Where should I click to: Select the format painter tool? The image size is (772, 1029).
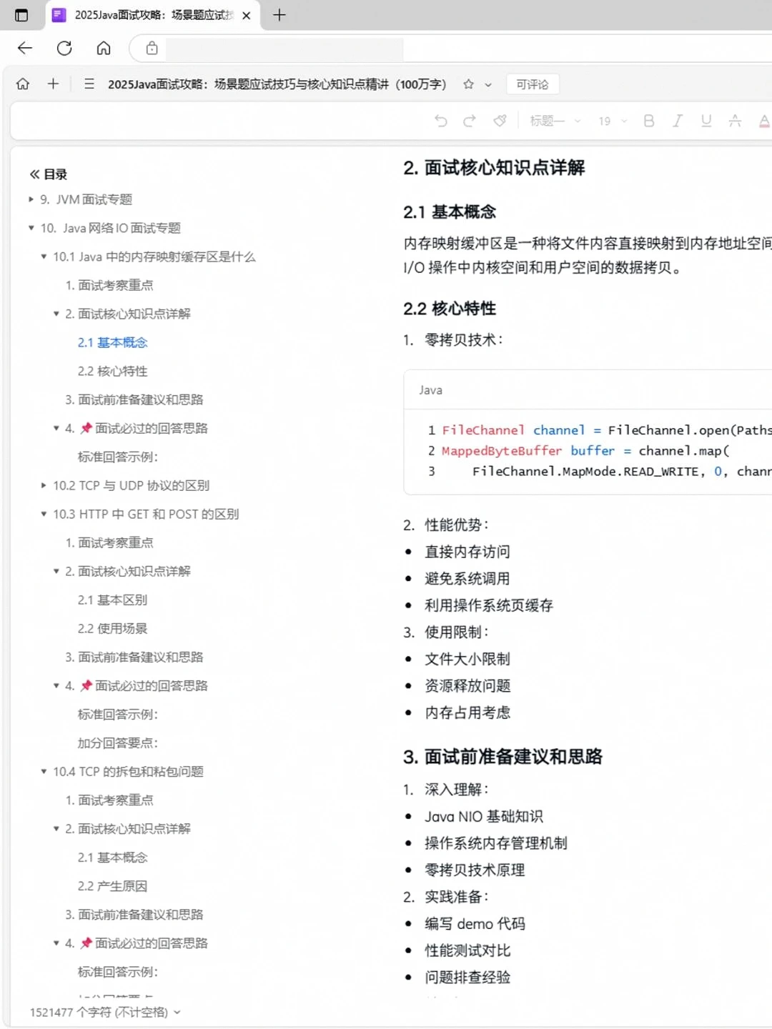coord(499,121)
